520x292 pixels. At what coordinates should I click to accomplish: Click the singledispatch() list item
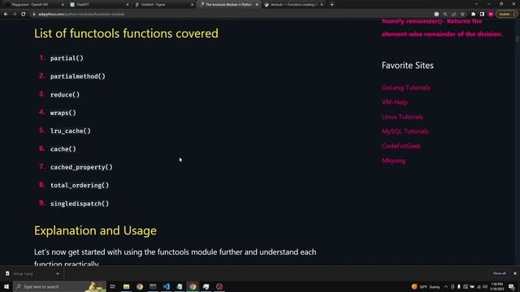click(x=80, y=204)
